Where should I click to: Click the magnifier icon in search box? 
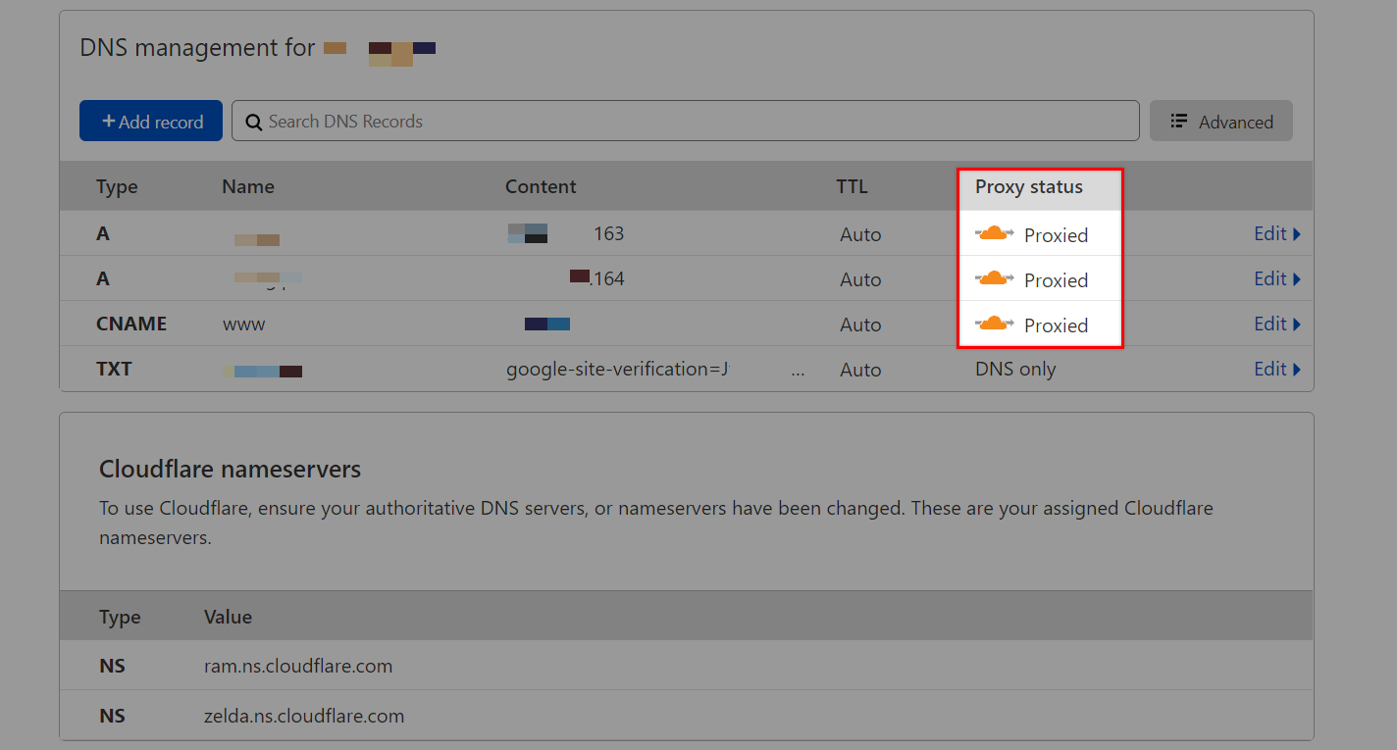coord(253,122)
